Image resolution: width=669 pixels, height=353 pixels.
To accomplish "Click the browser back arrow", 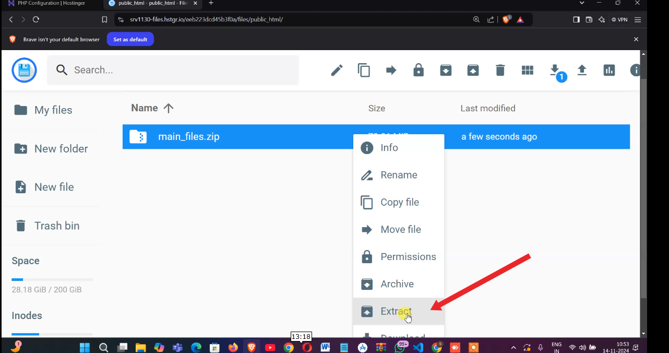I will coord(11,19).
